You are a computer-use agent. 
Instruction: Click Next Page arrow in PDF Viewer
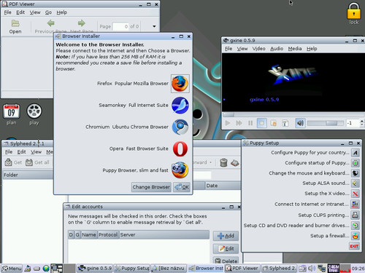[x=82, y=23]
